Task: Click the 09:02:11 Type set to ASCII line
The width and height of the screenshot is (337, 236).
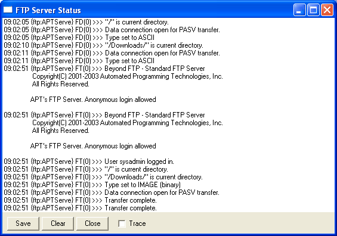Action: [79, 61]
